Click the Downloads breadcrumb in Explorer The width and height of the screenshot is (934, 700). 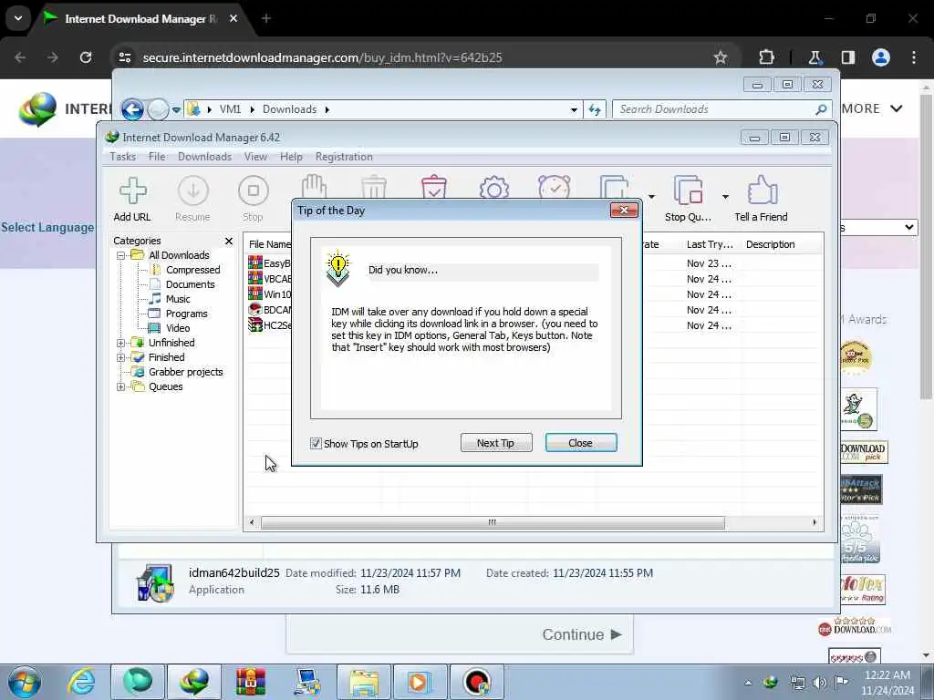(x=289, y=109)
